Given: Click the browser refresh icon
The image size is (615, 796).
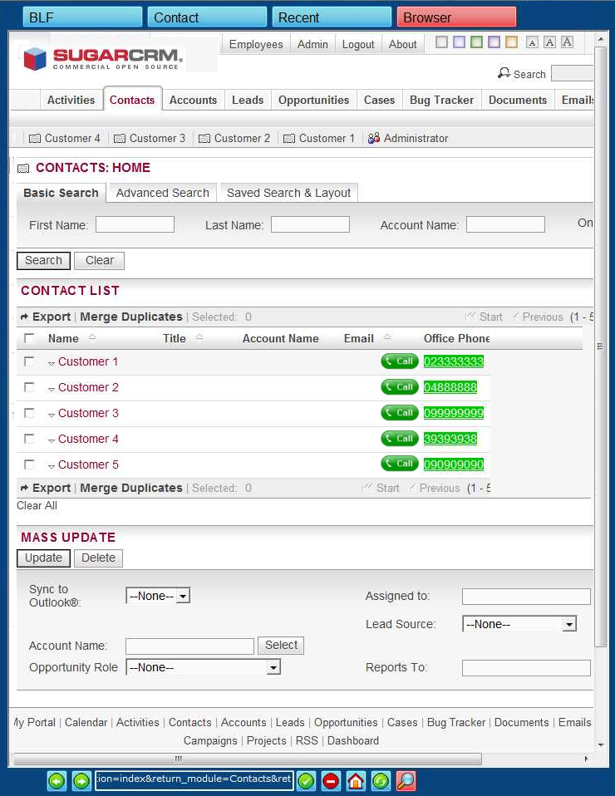Looking at the screenshot, I should [381, 781].
